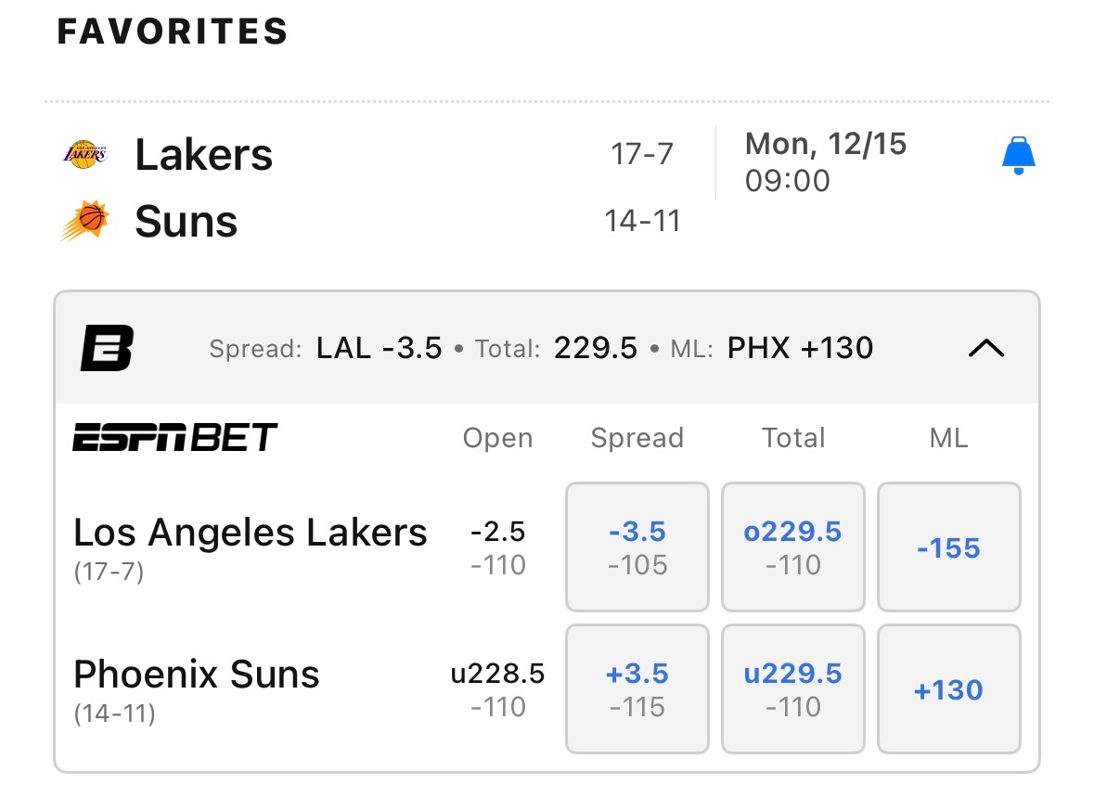1094x810 pixels.
Task: Collapse the odds panel with the chevron
Action: click(x=985, y=348)
